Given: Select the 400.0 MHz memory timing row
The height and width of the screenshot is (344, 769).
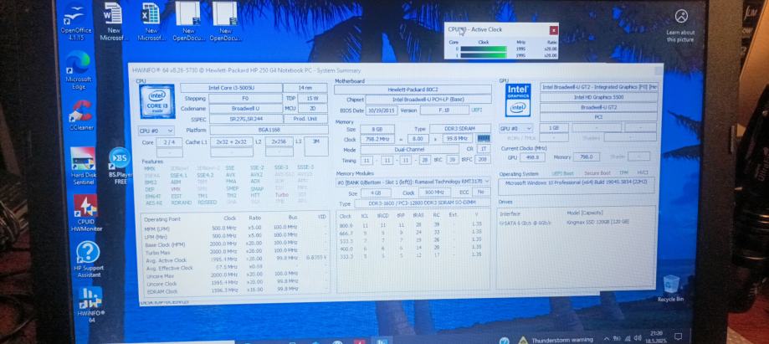Looking at the screenshot, I should [411, 248].
